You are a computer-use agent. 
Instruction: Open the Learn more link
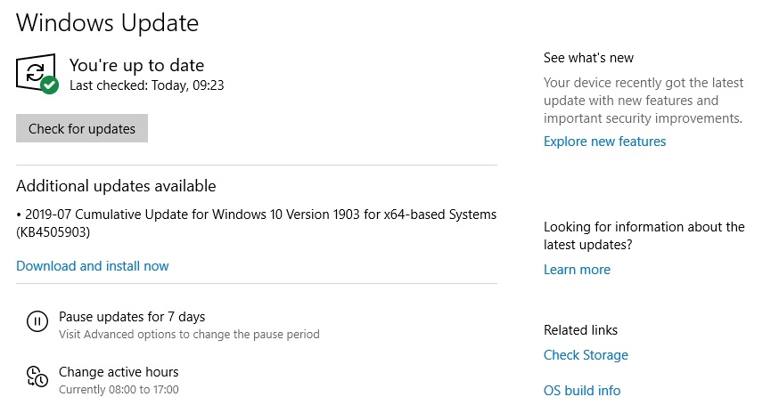[x=577, y=270]
